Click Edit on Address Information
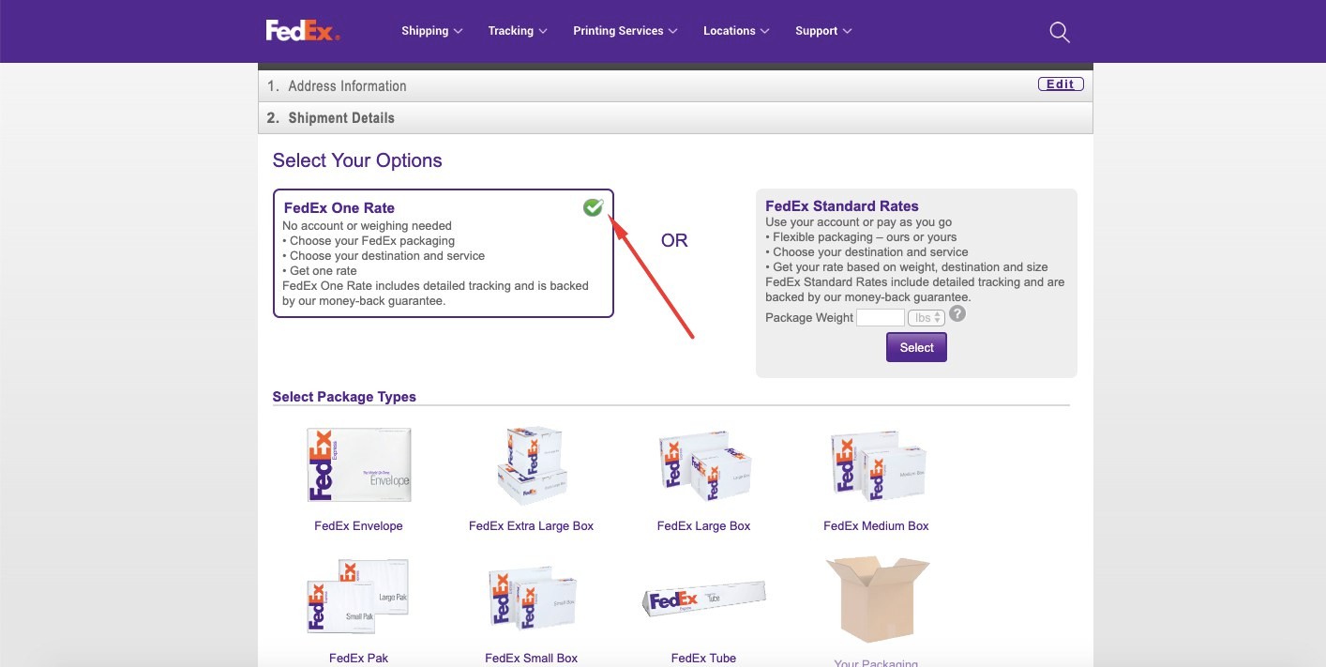 coord(1060,83)
